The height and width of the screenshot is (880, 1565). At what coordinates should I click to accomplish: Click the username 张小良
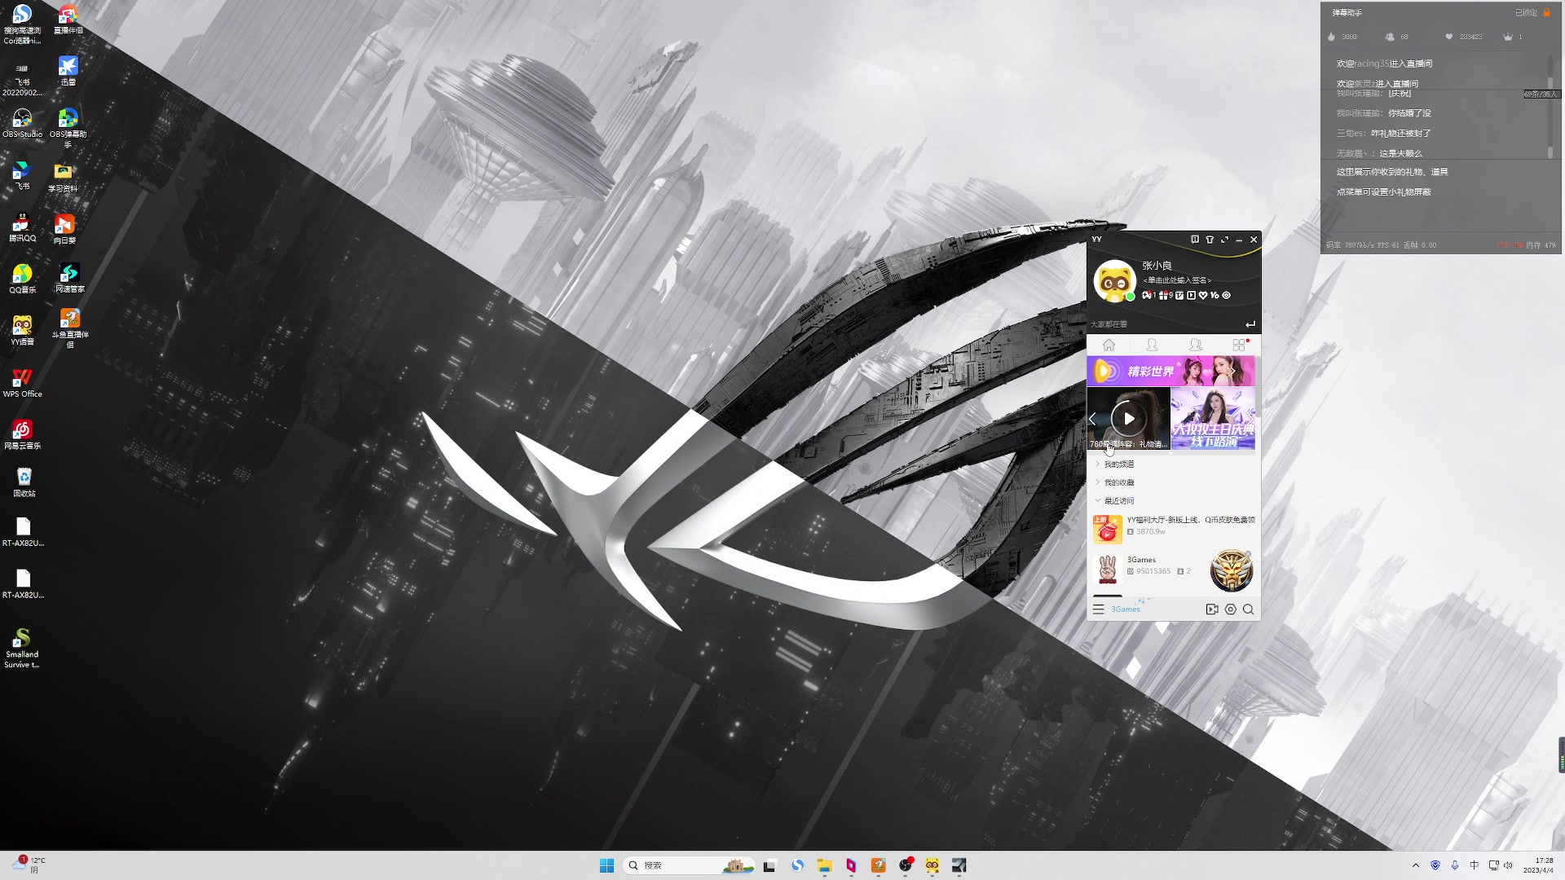point(1157,266)
